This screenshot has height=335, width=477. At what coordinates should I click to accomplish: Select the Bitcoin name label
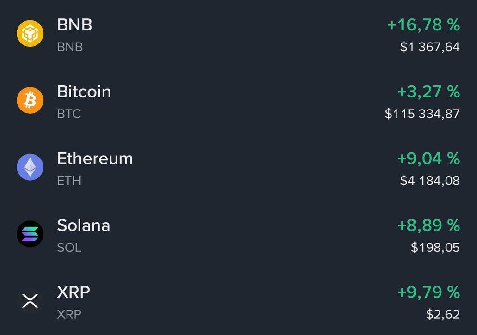[84, 91]
